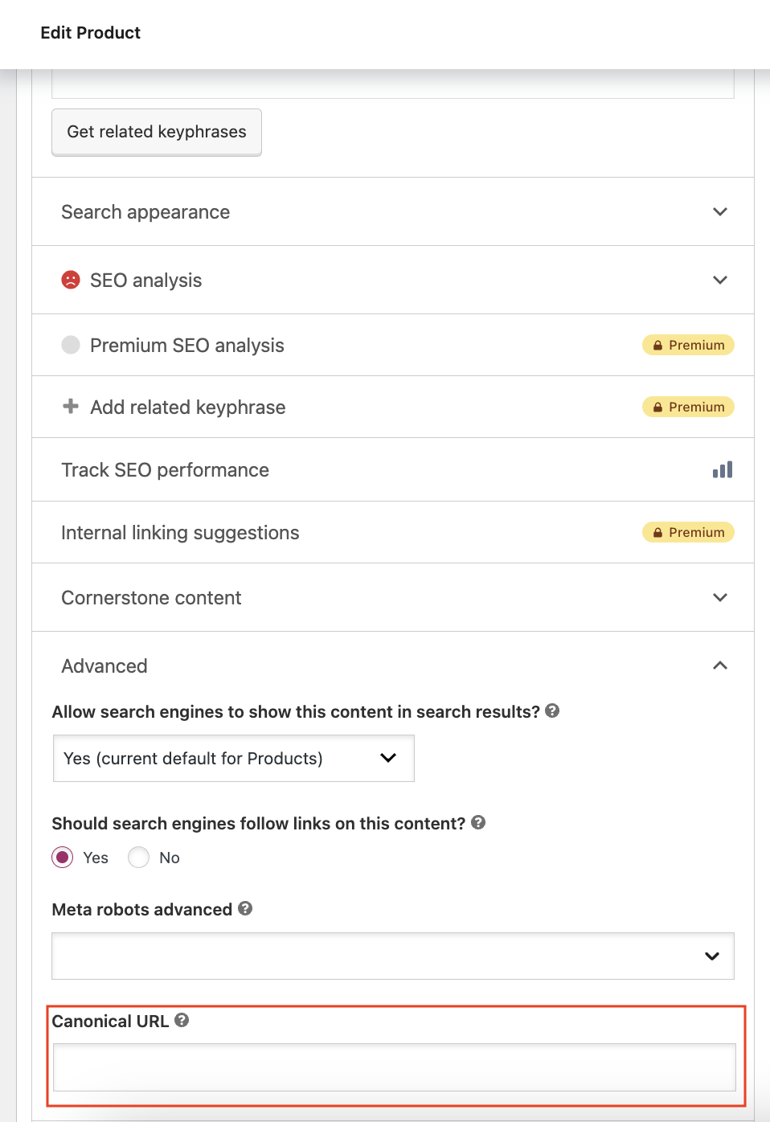The height and width of the screenshot is (1122, 770).
Task: Click the Canonical URL help icon
Action: [x=182, y=1020]
